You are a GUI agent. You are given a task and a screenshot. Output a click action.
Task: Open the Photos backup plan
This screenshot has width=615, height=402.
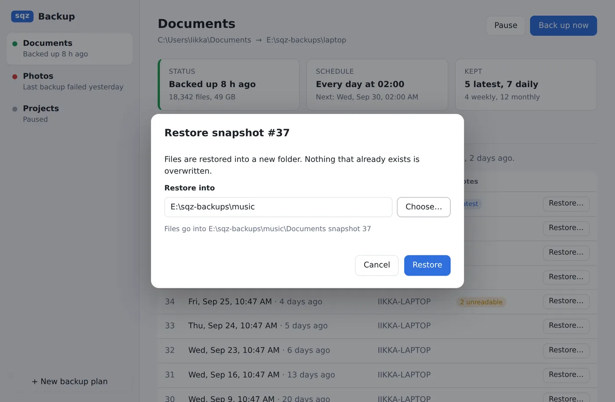(70, 81)
